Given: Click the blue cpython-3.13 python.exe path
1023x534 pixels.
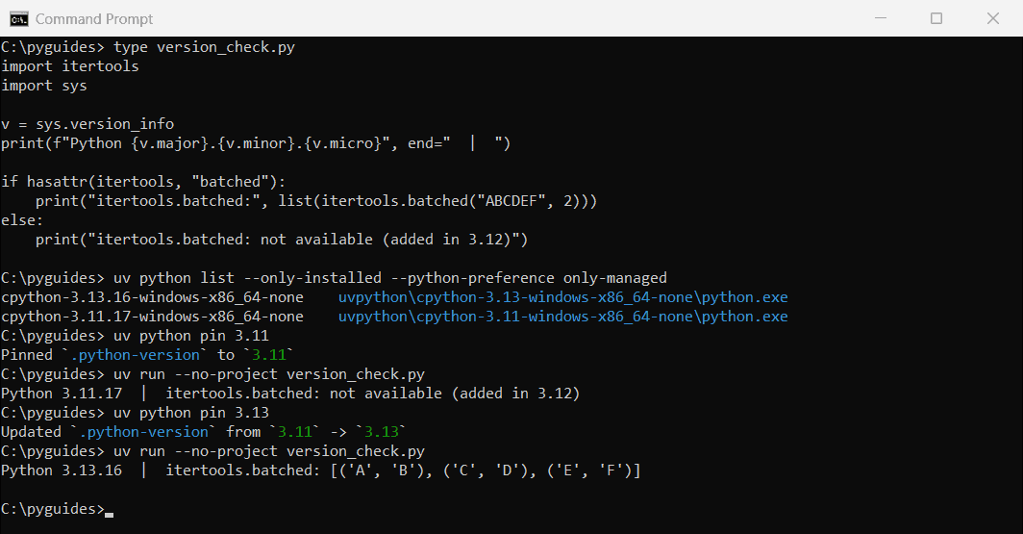Looking at the screenshot, I should [563, 297].
